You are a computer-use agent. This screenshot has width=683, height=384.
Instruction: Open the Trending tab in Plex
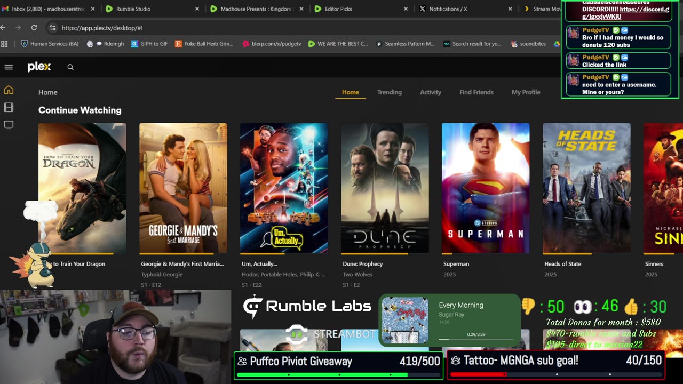(390, 92)
